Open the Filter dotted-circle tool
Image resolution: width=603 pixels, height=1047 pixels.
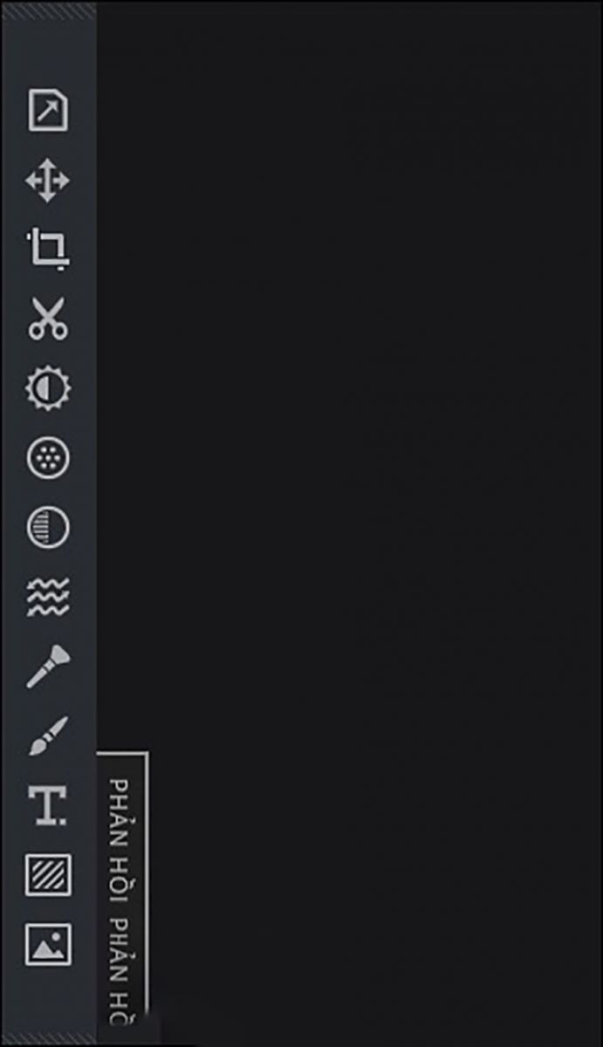click(48, 458)
